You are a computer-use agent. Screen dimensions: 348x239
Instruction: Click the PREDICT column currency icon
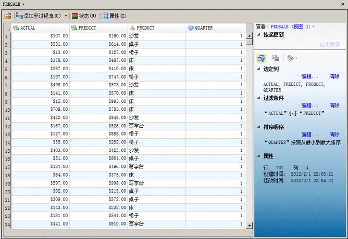click(x=74, y=28)
